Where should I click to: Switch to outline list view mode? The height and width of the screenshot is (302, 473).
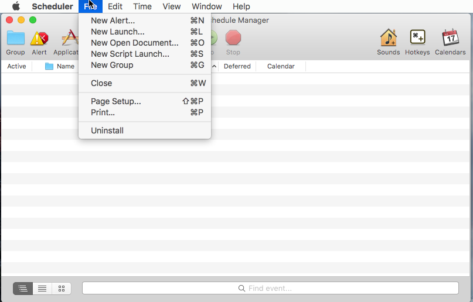point(23,289)
